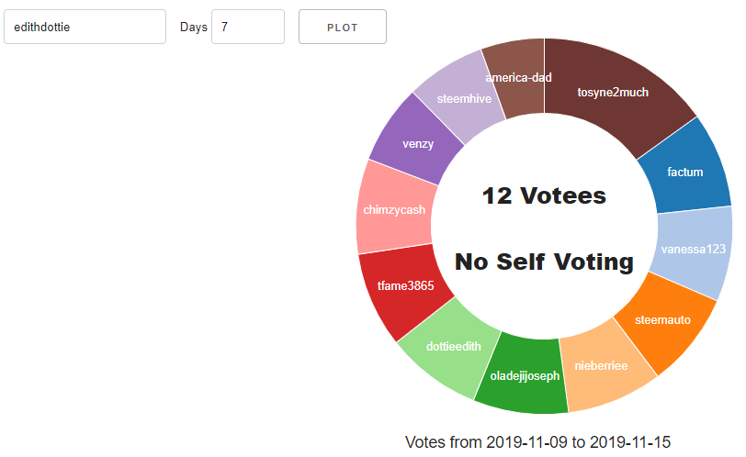Select the vanessa123 light blue segment
Screen dimensions: 746x457
(x=695, y=250)
